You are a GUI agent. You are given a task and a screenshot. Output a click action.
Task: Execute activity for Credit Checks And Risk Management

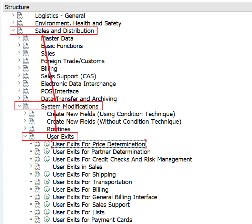47,159
